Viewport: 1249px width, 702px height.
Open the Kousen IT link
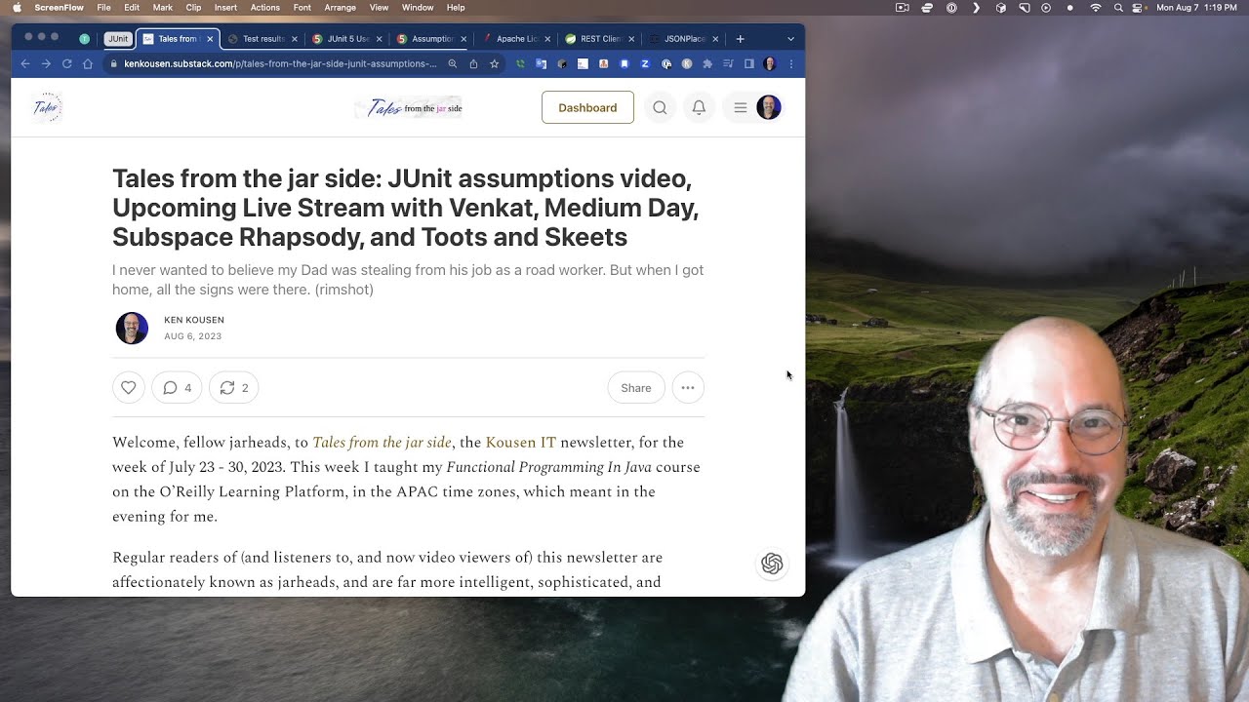click(x=521, y=443)
